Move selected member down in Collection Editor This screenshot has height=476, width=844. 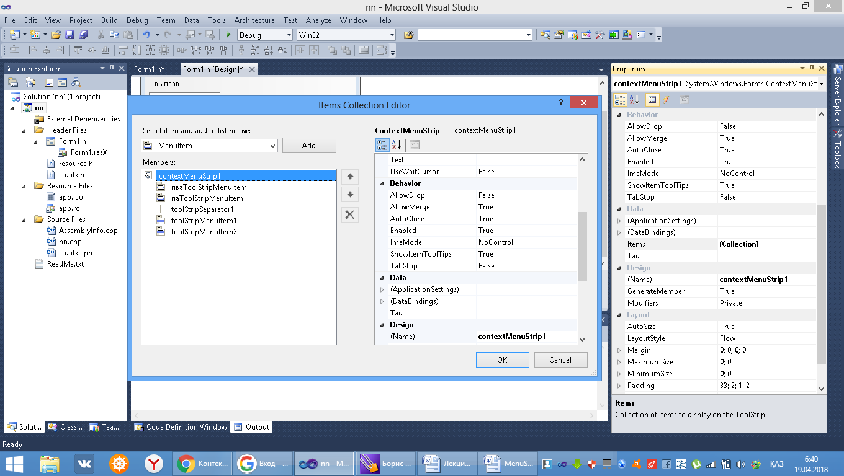tap(350, 195)
